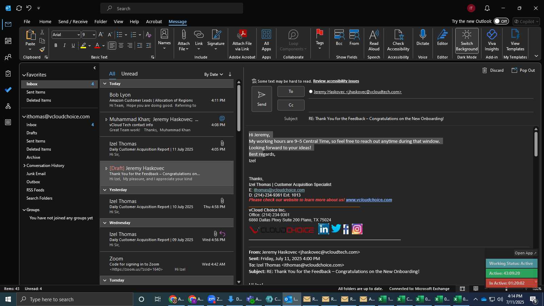The height and width of the screenshot is (306, 544).
Task: Show the Bcc field
Action: [339, 37]
